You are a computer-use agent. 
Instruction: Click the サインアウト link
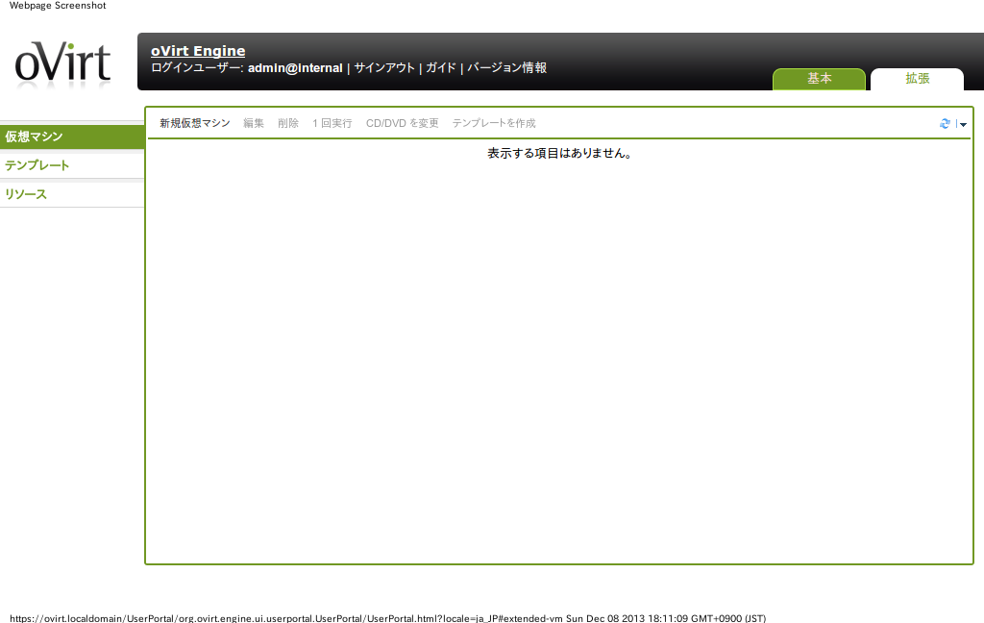coord(384,68)
